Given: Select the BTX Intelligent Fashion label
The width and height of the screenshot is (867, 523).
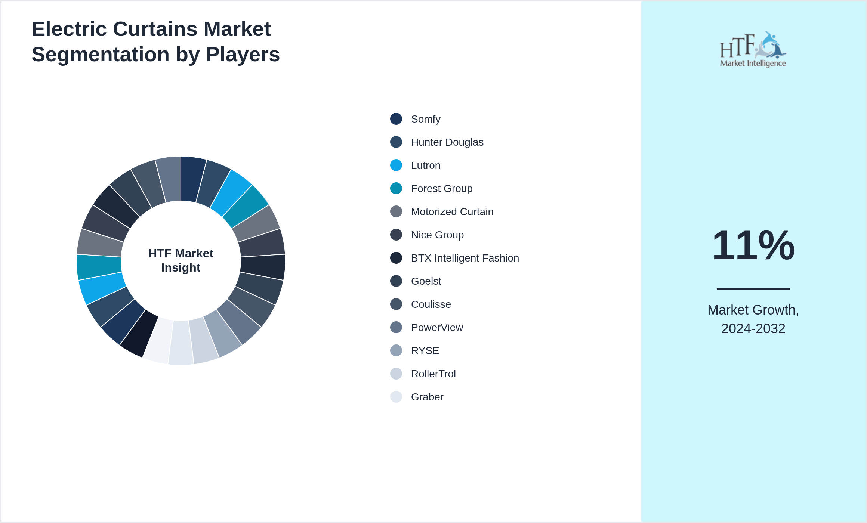Looking at the screenshot, I should (465, 258).
